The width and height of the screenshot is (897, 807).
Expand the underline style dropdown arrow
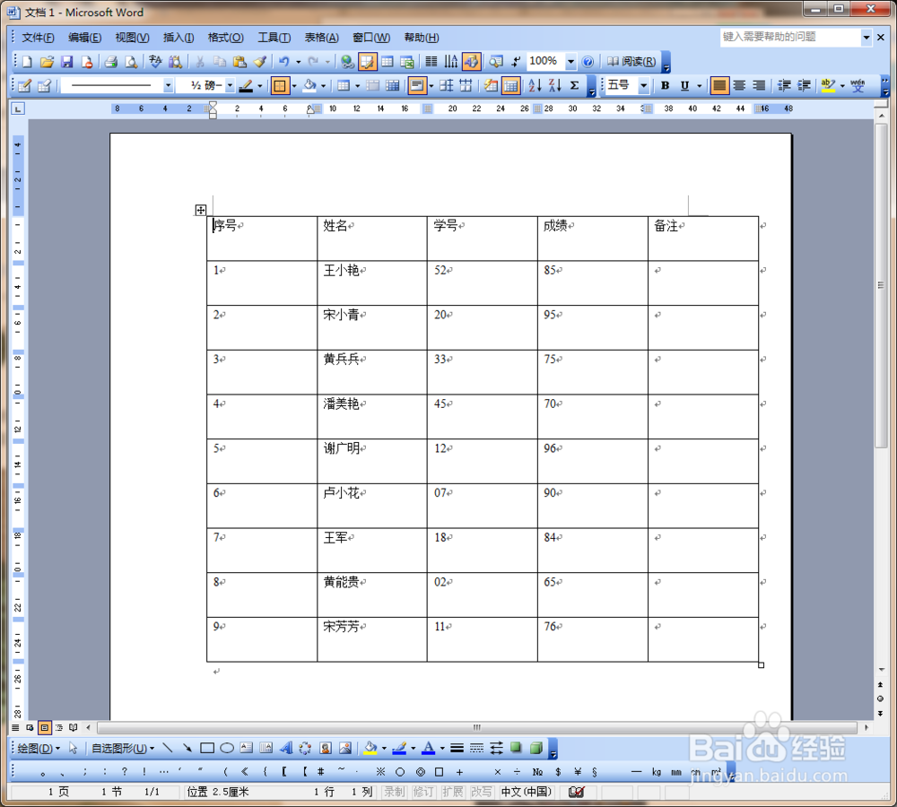699,86
